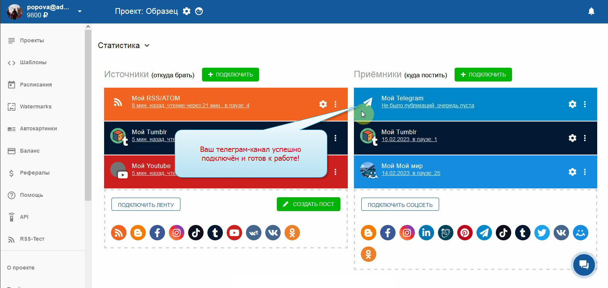Open Мой Telegram status link

428,105
